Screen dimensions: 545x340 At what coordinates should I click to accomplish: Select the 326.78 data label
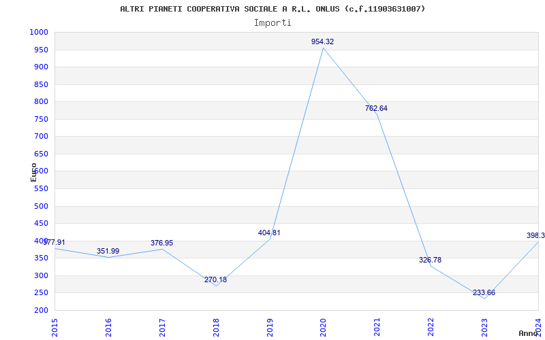[430, 260]
